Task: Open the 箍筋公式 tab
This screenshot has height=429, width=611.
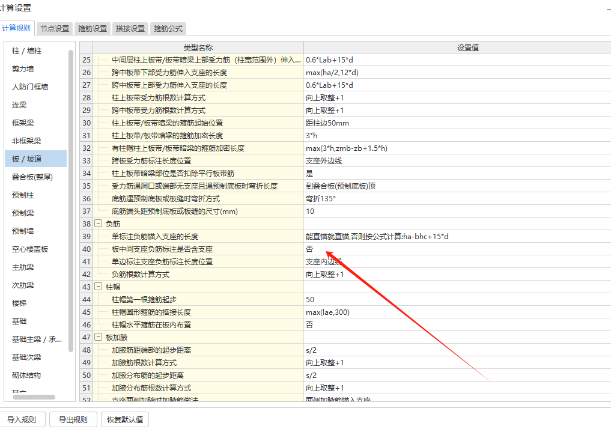Action: (168, 28)
